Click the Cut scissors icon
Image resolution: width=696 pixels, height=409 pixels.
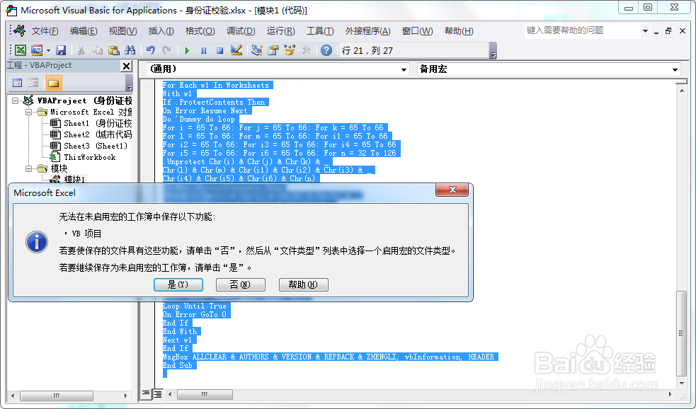(81, 50)
